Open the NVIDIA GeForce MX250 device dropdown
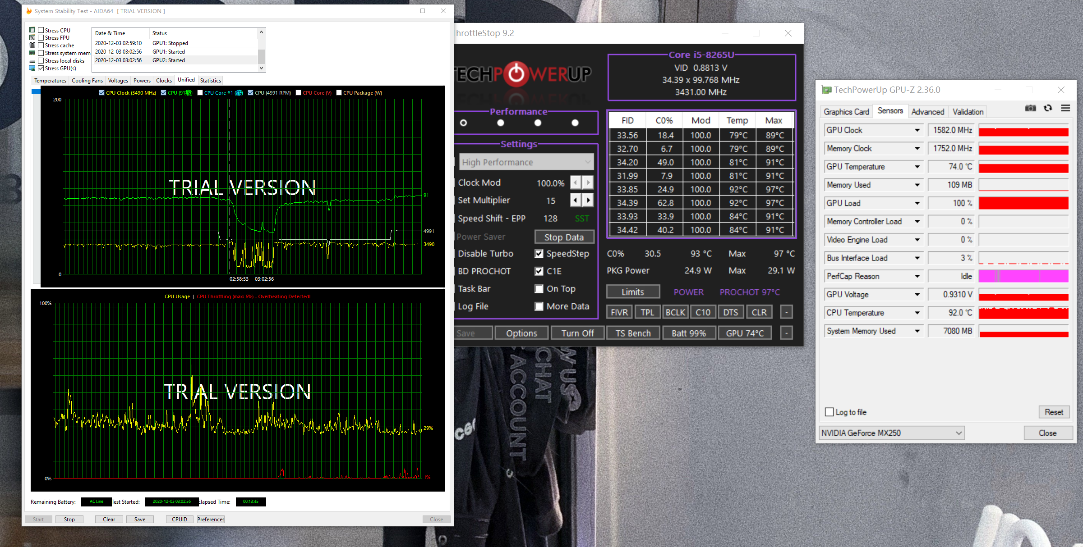 pos(959,433)
